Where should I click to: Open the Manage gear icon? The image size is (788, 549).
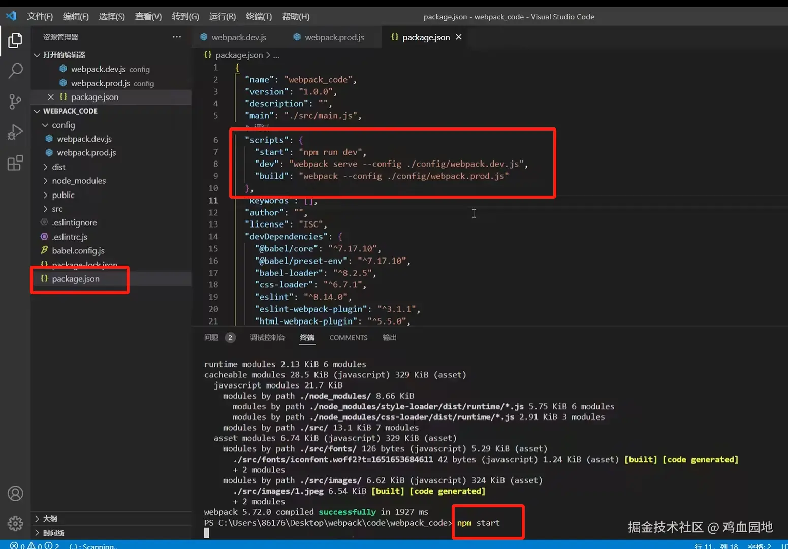coord(15,524)
